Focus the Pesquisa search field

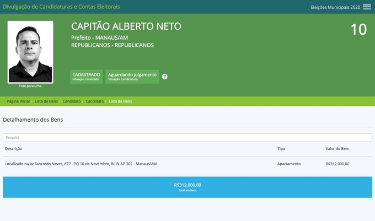coord(187,137)
